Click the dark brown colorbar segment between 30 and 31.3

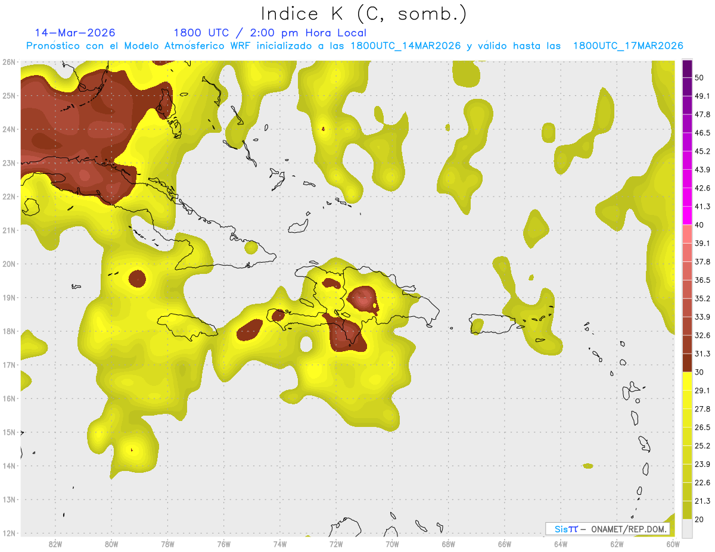(x=687, y=363)
